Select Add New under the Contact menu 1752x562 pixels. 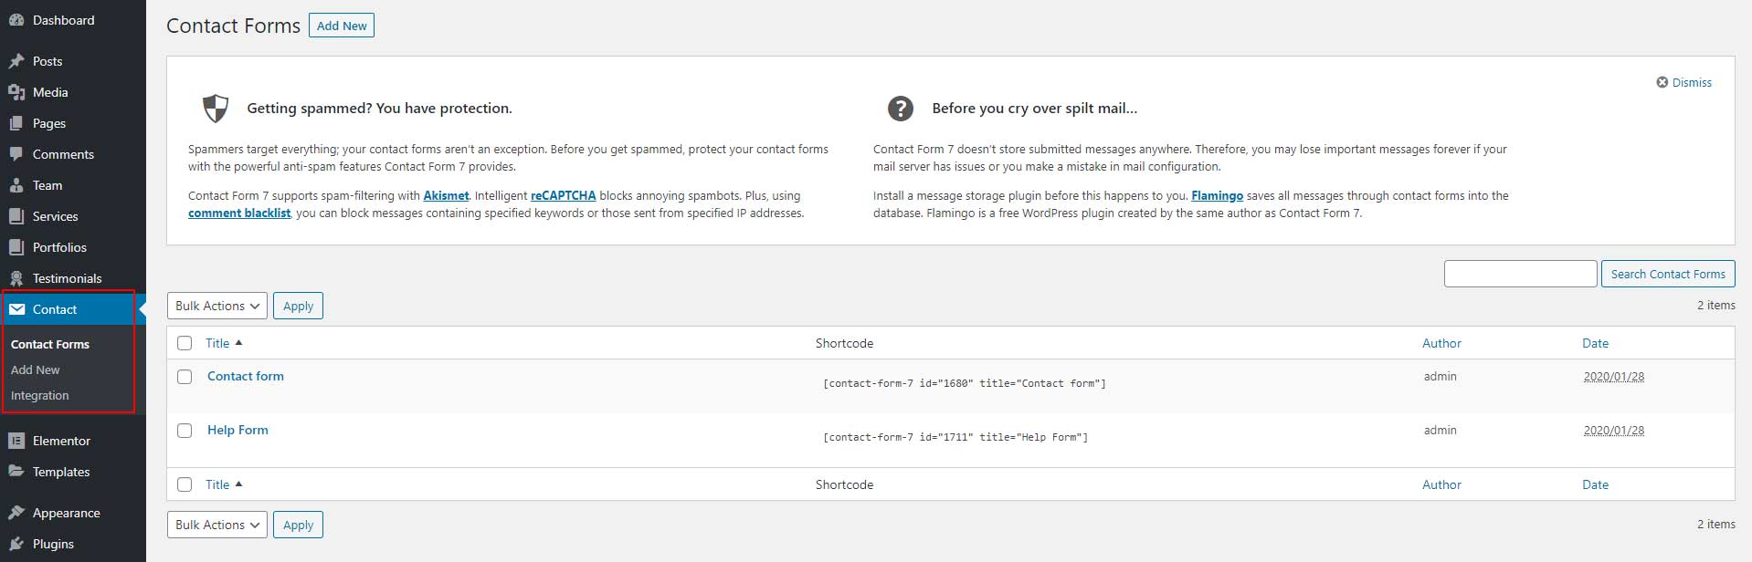[x=36, y=369]
